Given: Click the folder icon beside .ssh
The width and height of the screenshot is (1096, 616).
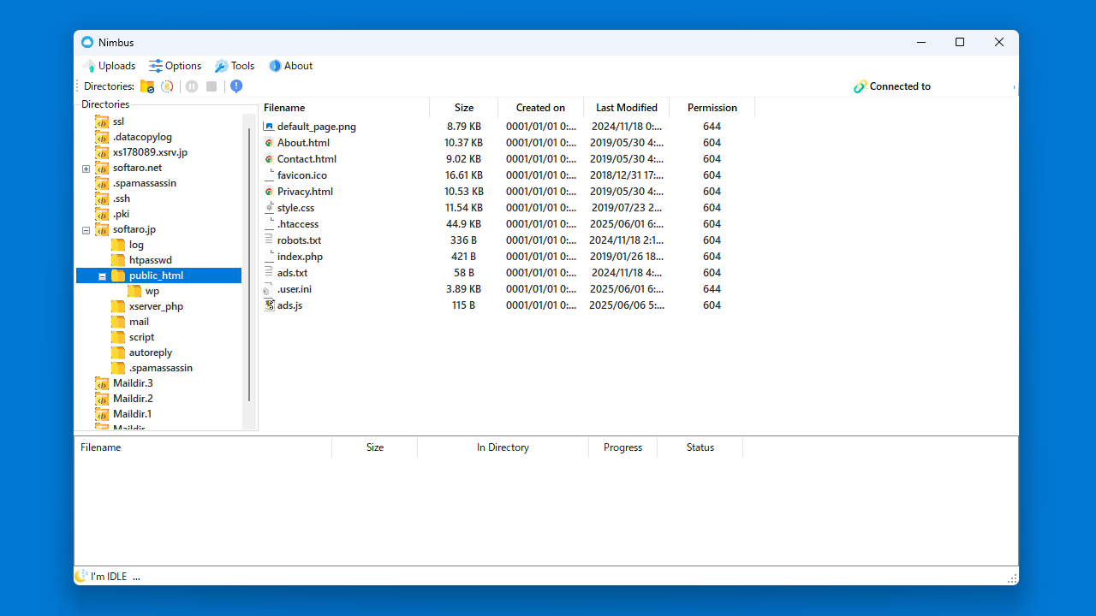Looking at the screenshot, I should point(102,198).
